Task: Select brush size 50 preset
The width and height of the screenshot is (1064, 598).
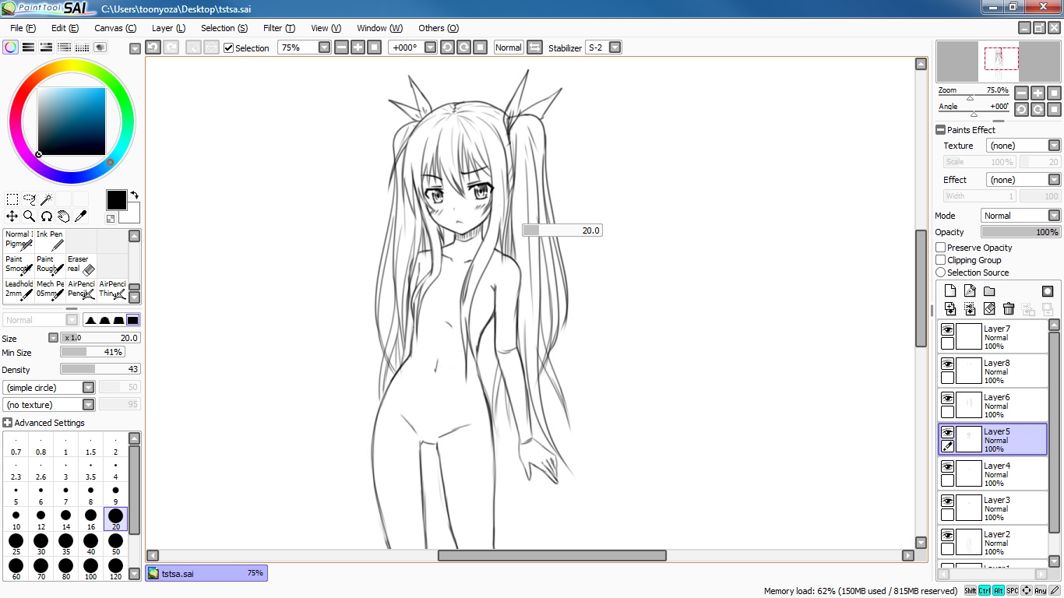Action: tap(115, 544)
